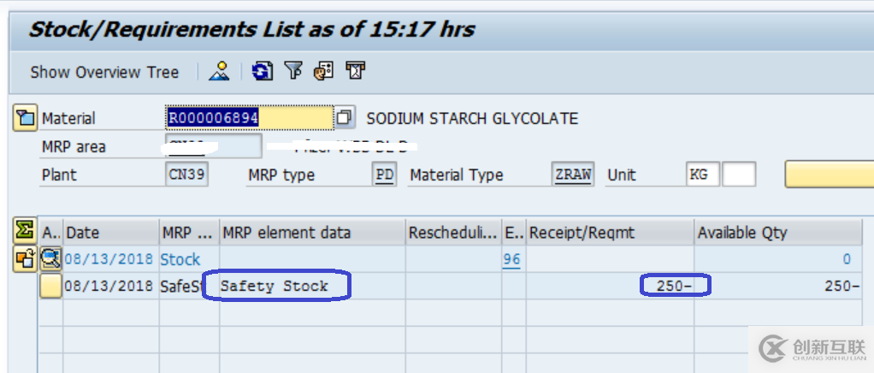The image size is (874, 373).
Task: Click the Unit KG field
Action: 702,175
